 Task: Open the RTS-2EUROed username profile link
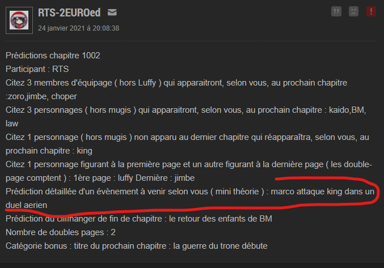[69, 12]
